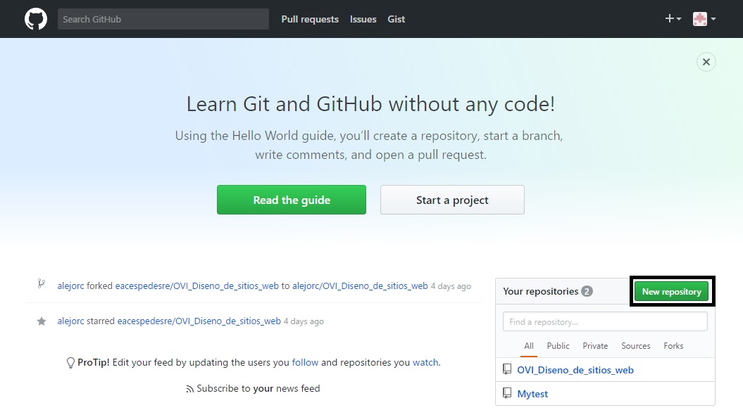Open the user avatar menu

(x=704, y=19)
